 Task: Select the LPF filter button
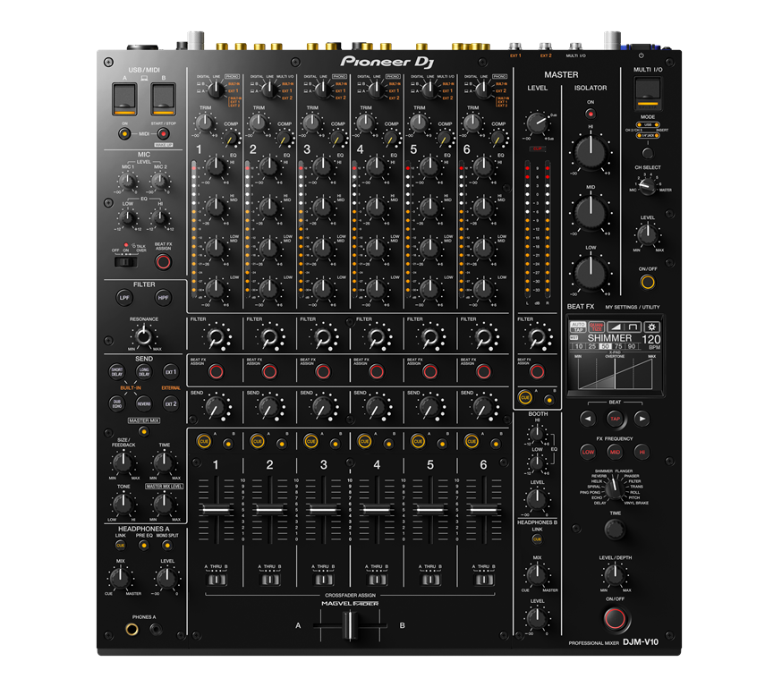(x=124, y=298)
